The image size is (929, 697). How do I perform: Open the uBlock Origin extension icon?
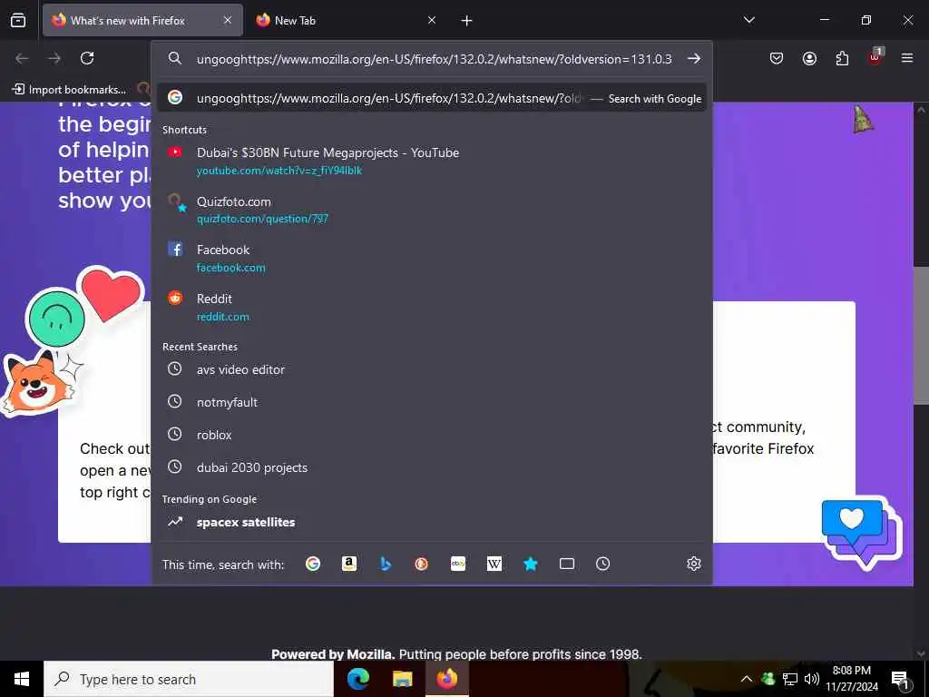click(x=875, y=57)
